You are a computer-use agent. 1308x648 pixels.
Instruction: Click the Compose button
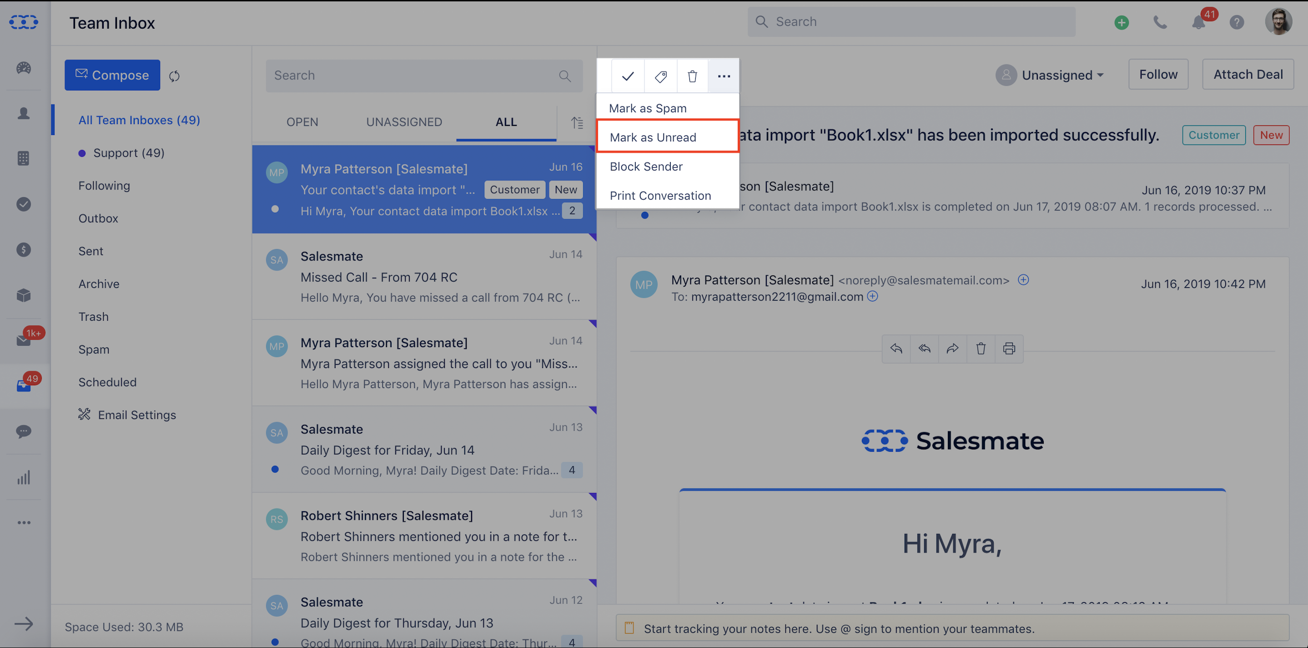coord(112,75)
